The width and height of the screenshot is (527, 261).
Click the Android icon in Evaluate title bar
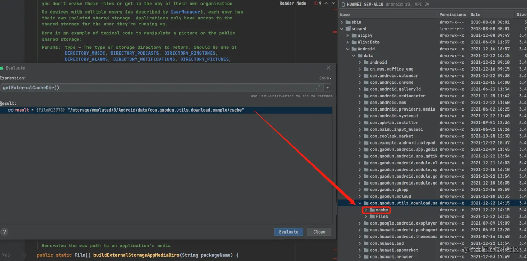[2, 68]
